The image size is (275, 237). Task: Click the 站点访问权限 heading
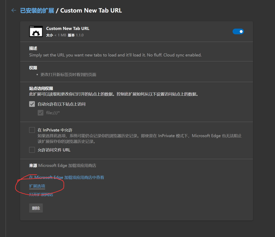pyautogui.click(x=41, y=88)
